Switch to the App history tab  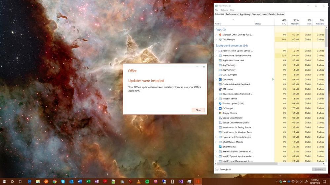coord(245,14)
